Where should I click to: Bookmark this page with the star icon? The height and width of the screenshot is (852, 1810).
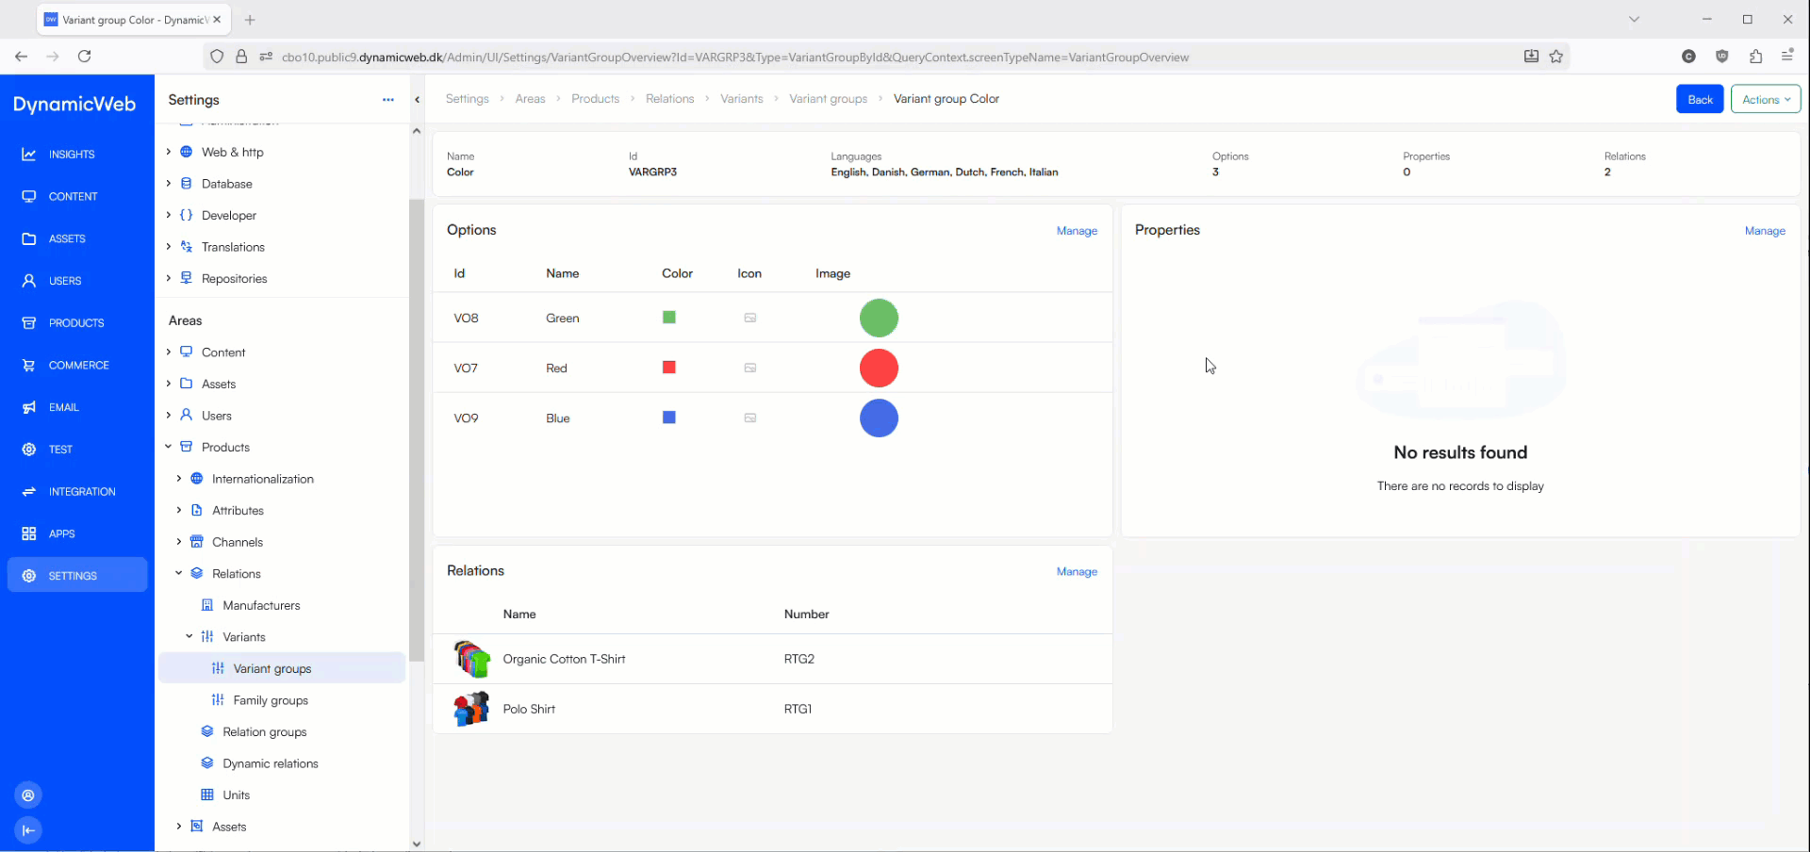click(x=1556, y=57)
